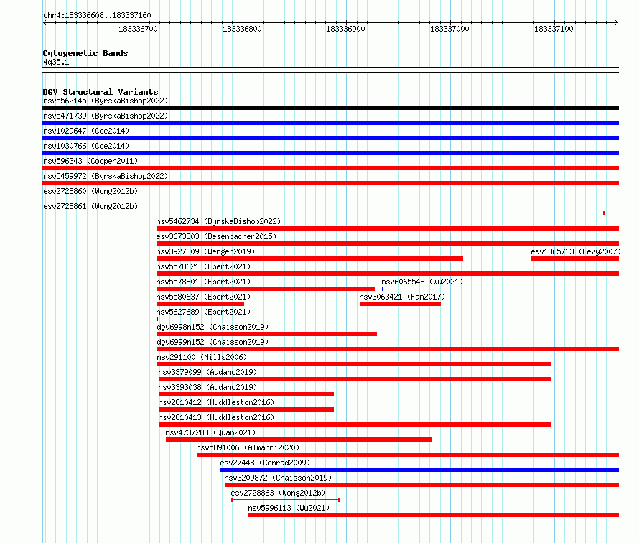
Task: Select the black nsv5562145 variant bar
Action: pos(330,108)
